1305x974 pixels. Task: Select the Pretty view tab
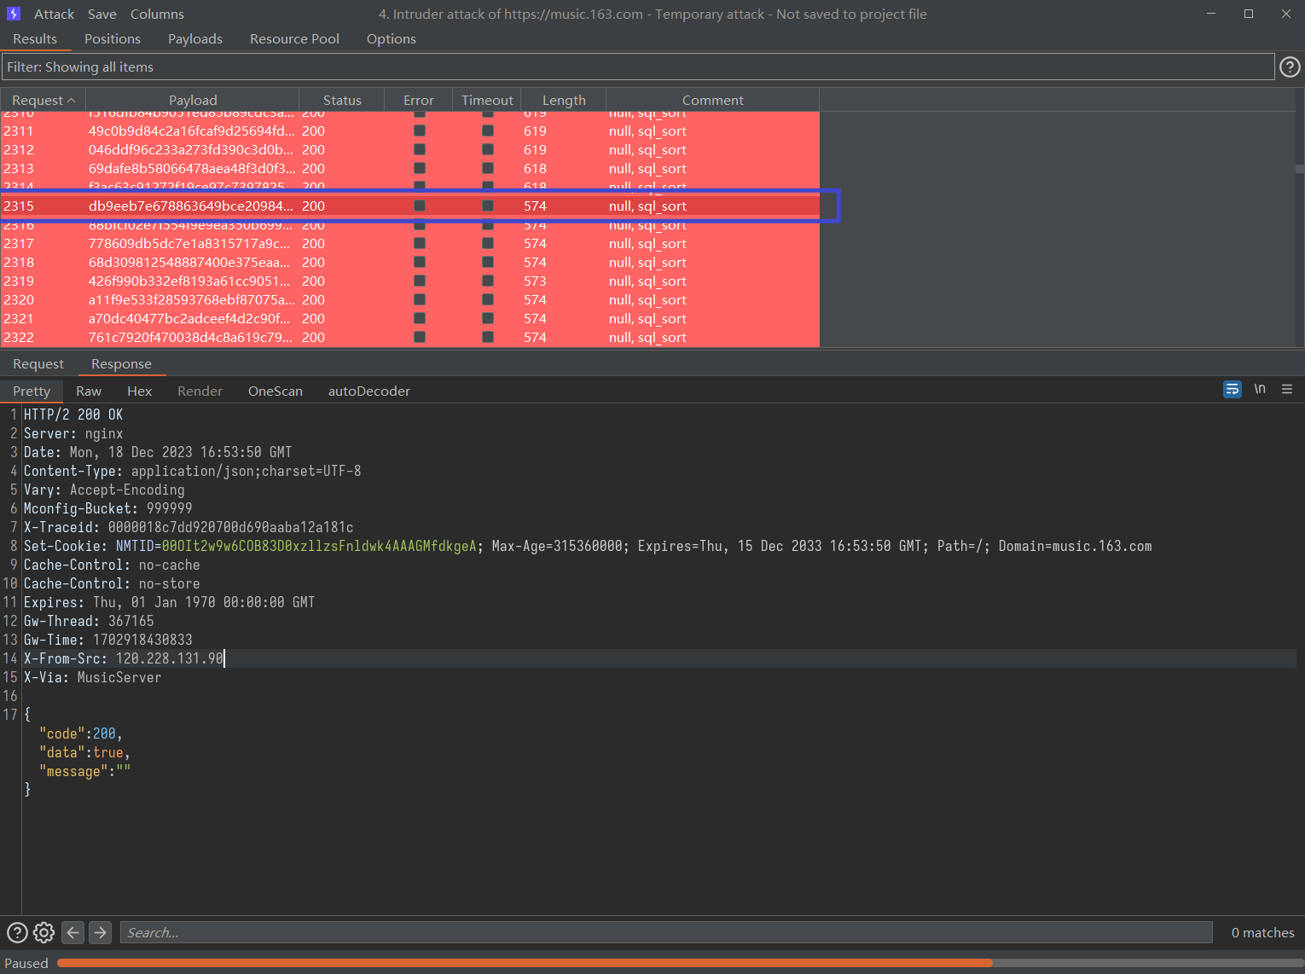(x=32, y=391)
